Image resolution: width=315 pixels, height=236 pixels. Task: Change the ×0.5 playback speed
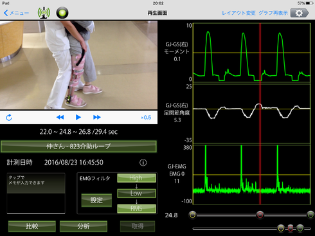tap(146, 118)
